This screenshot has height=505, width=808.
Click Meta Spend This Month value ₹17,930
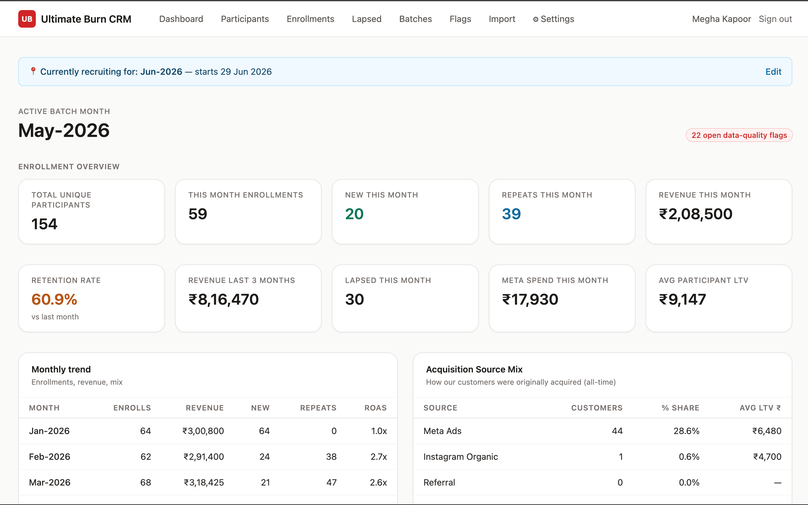tap(530, 299)
